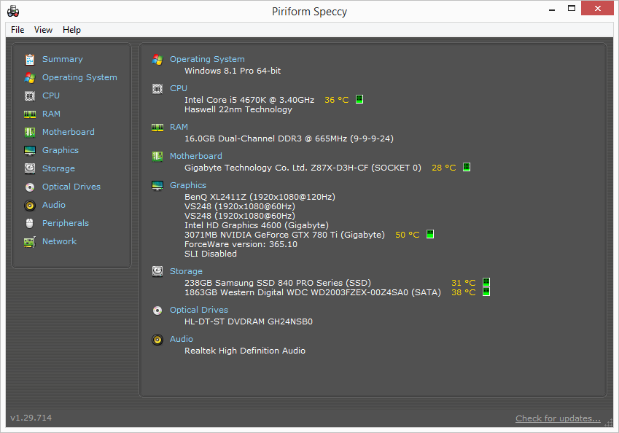Click the GPU temperature indicator beside 50 °C
Viewport: 619px width, 433px height.
click(x=430, y=235)
